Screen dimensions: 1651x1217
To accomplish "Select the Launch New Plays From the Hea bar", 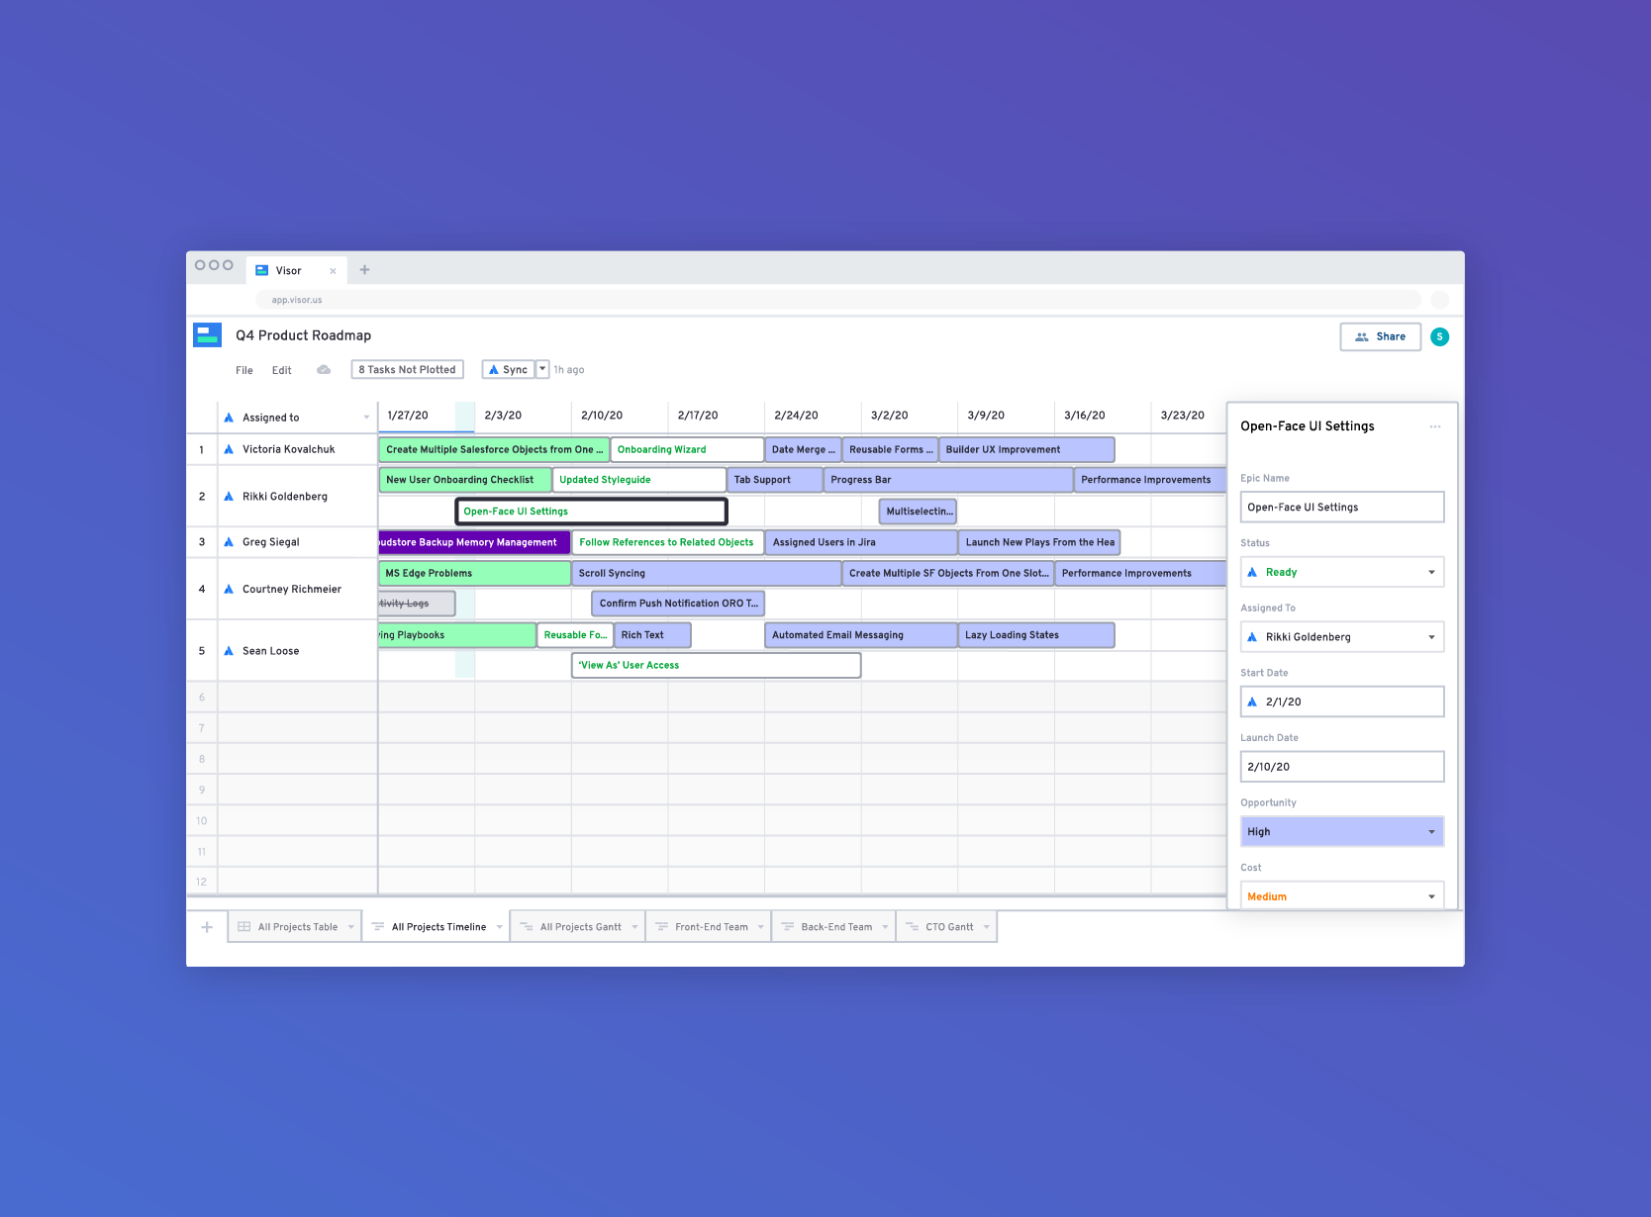I will click(1039, 542).
